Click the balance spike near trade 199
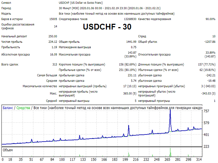Image resolution: width=218 pixels, height=163 pixels. pos(129,126)
